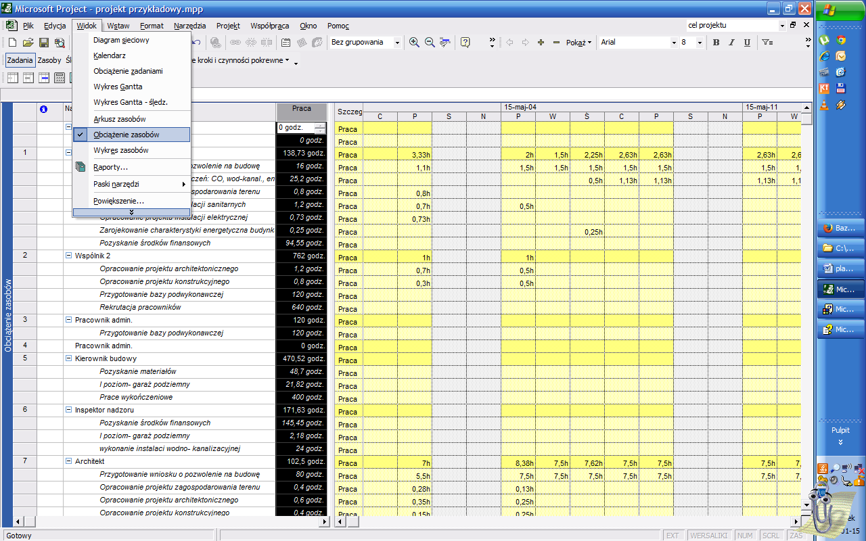Click the minus Hide Subtasks icon
Screen dimensions: 866x541
pos(556,43)
